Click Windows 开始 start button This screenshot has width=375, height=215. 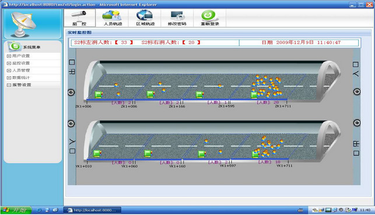tap(16, 210)
